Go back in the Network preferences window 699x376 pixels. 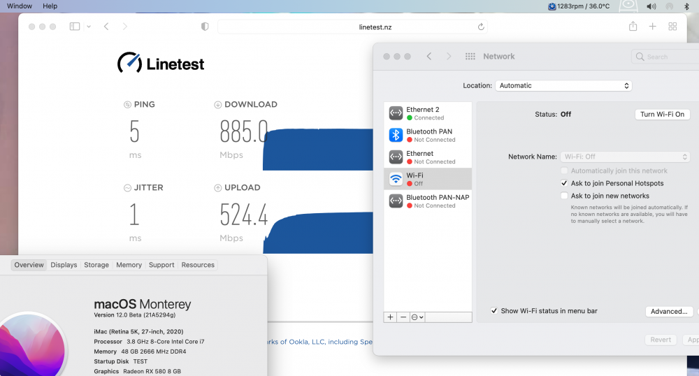click(x=429, y=56)
